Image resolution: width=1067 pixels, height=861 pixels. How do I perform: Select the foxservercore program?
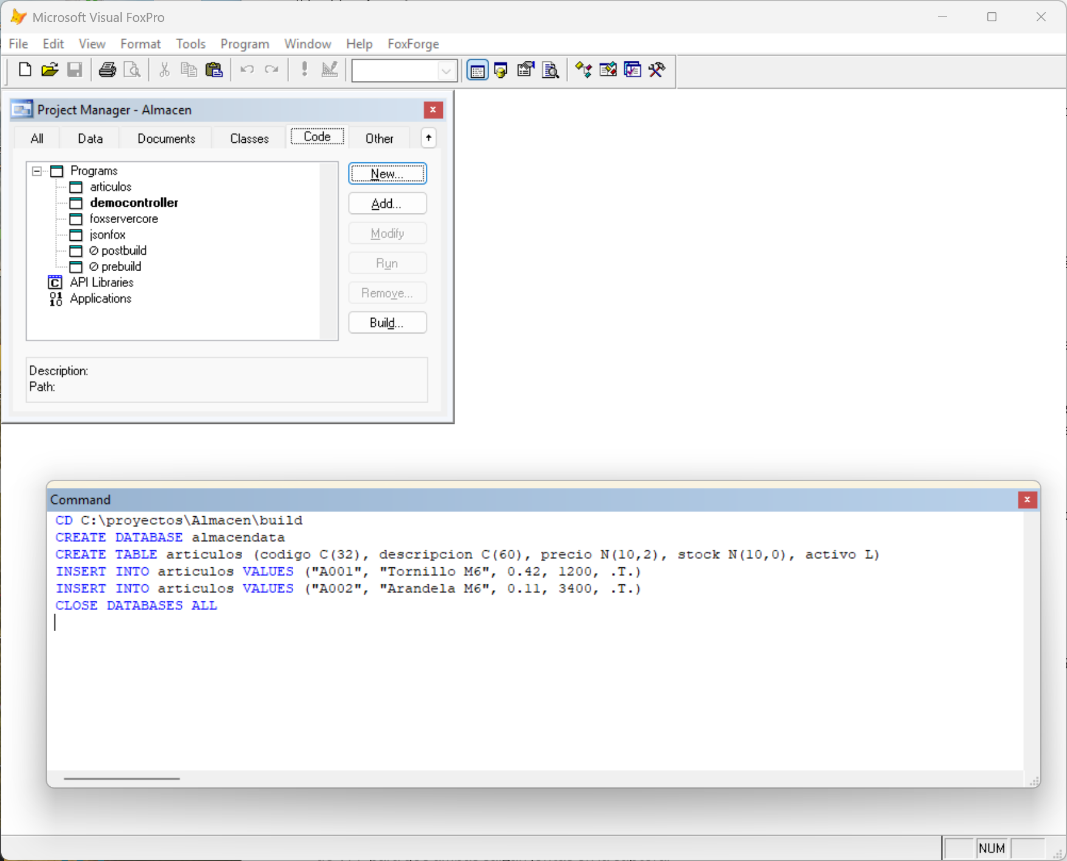(x=124, y=219)
